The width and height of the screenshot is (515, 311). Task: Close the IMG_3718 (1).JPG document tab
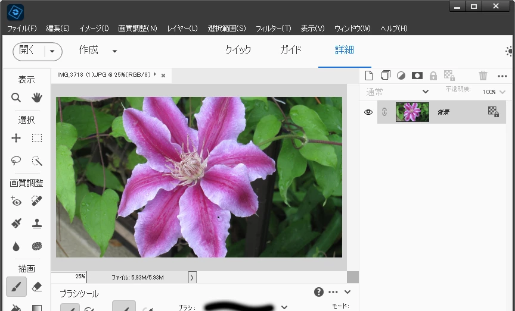[x=163, y=76]
